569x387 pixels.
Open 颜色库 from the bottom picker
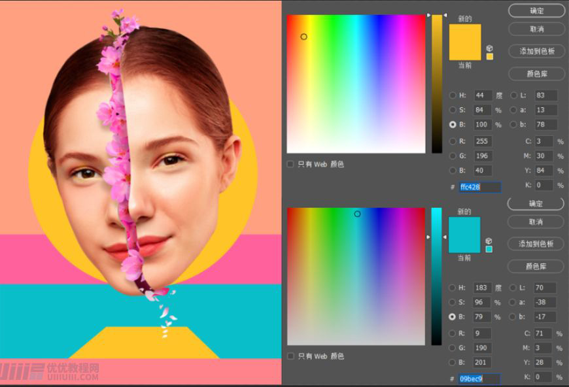(x=534, y=266)
